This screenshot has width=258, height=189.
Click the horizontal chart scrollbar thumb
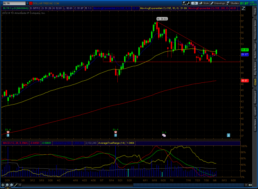189,185
